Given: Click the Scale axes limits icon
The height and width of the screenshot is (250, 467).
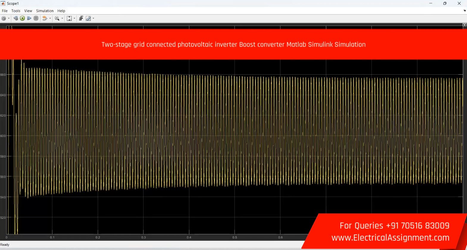Looking at the screenshot, I should click(69, 18).
